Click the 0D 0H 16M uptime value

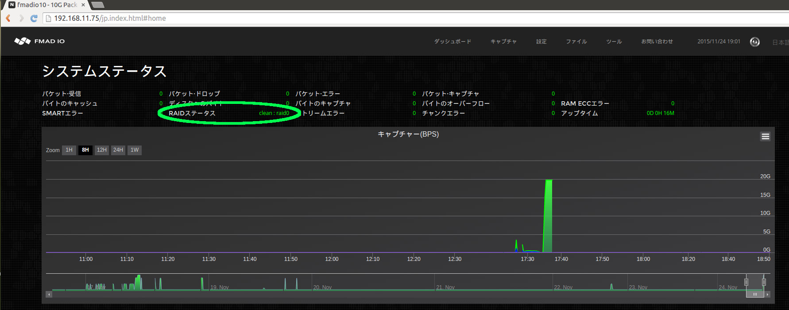660,113
